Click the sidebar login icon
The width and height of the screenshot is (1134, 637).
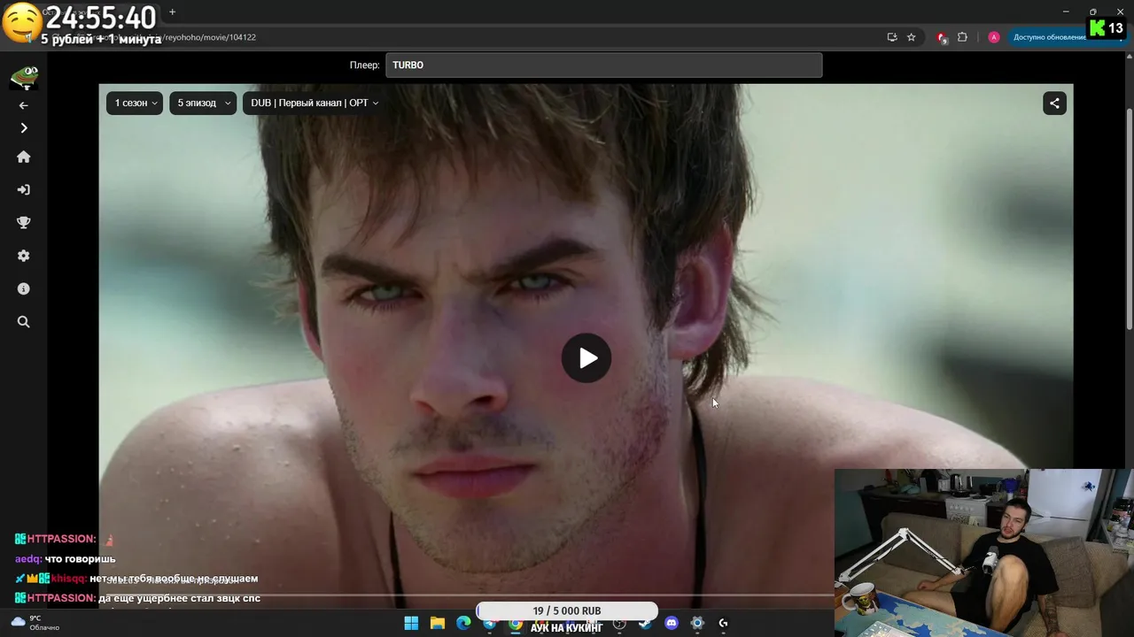24,189
